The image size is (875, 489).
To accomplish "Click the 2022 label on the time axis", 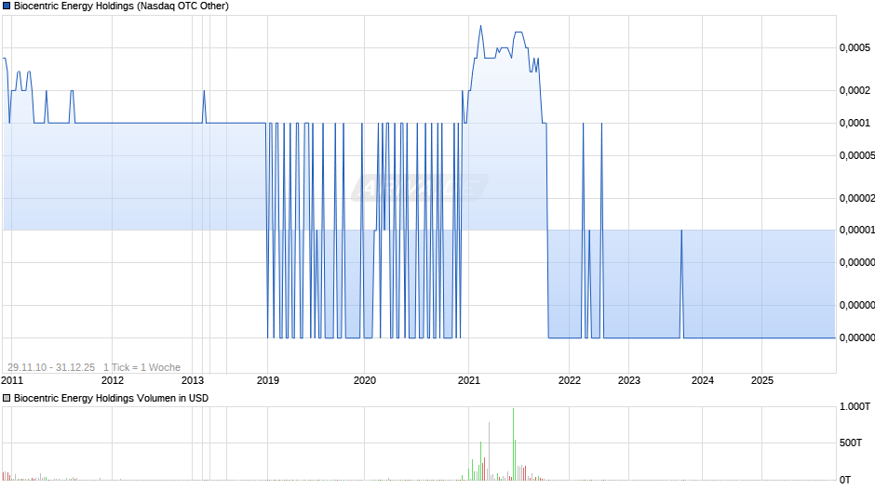I will coord(570,380).
